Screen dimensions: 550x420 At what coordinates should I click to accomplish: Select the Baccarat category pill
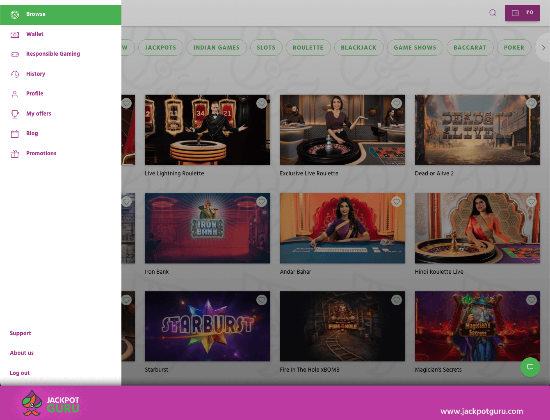(x=470, y=48)
